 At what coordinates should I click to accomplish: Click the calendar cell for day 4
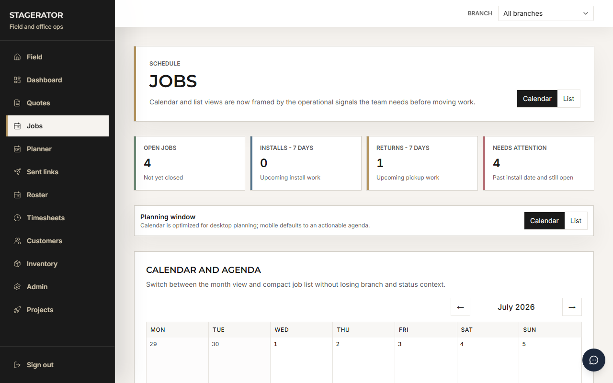pyautogui.click(x=488, y=360)
